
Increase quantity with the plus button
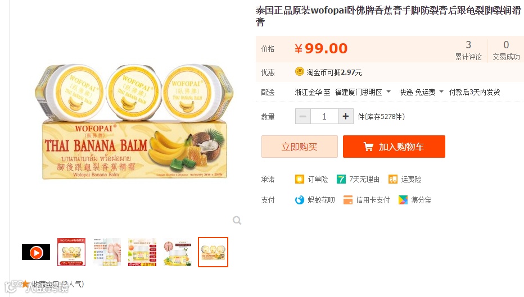(x=346, y=116)
